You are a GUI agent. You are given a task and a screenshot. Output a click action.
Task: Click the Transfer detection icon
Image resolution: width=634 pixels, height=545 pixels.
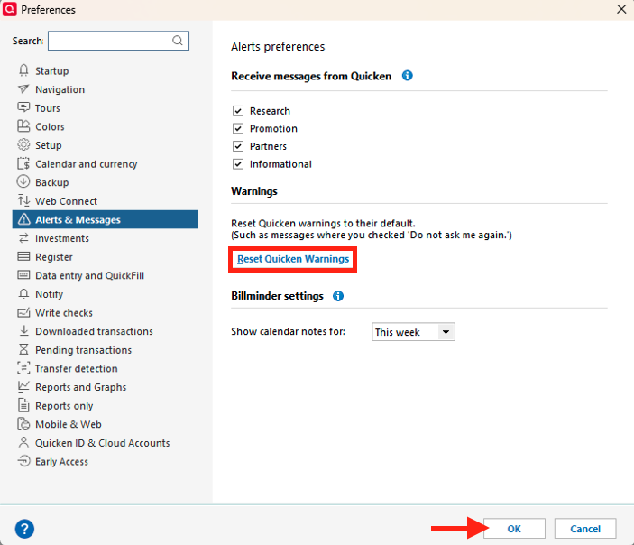[23, 368]
